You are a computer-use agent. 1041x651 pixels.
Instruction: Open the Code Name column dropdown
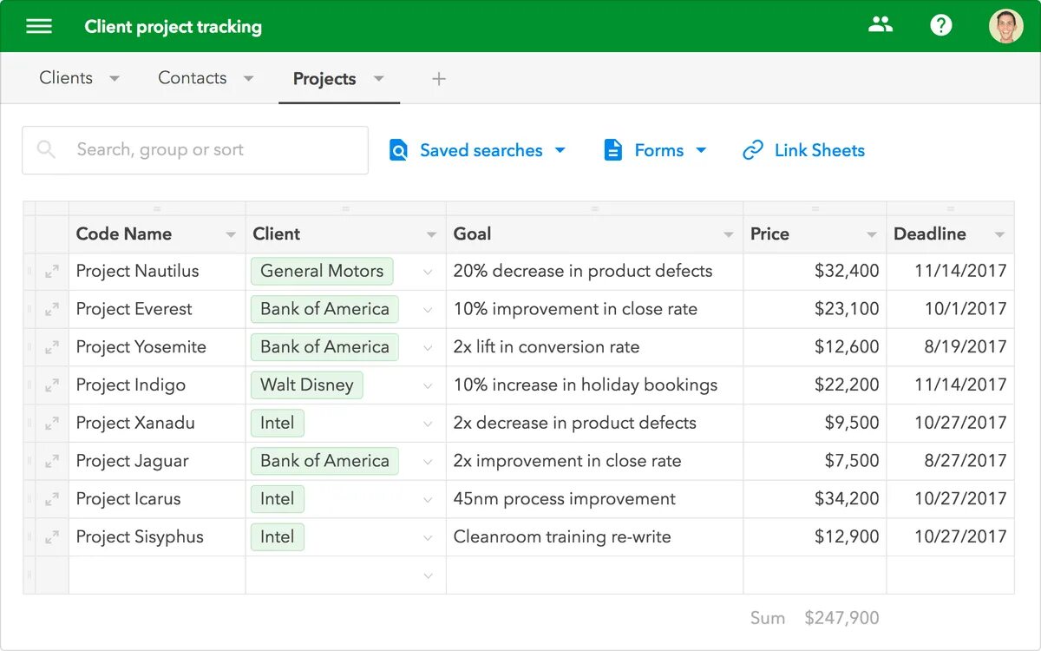[230, 234]
